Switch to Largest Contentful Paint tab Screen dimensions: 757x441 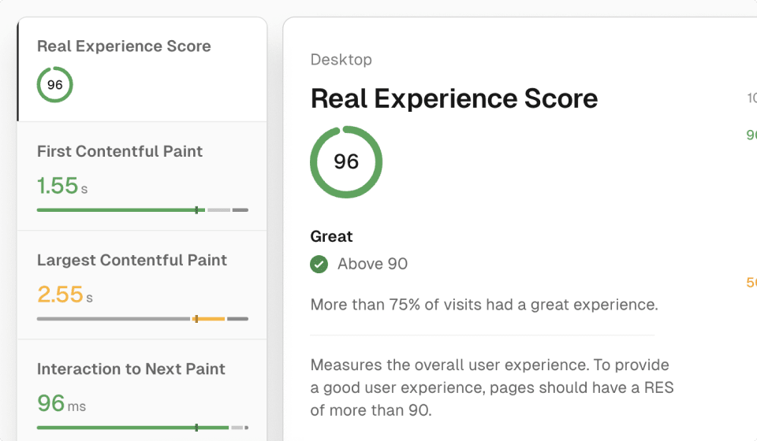tap(143, 285)
